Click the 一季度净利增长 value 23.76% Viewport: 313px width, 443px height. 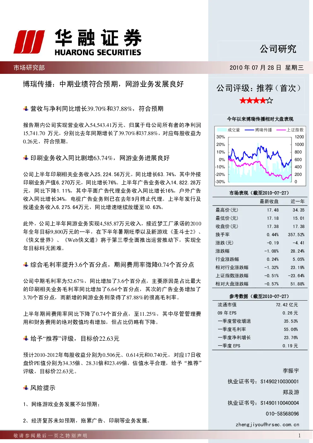click(291, 338)
